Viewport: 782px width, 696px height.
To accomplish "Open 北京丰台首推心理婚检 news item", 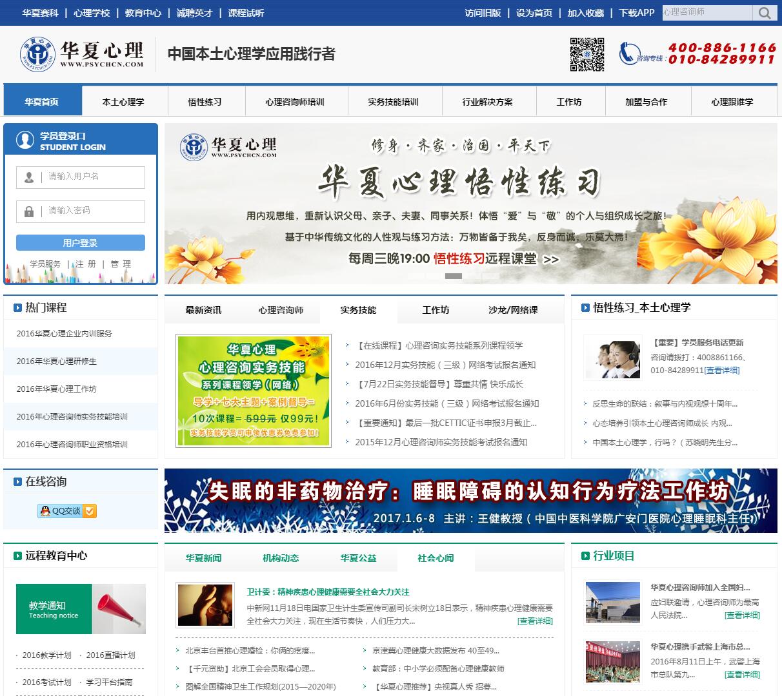I will tap(250, 651).
